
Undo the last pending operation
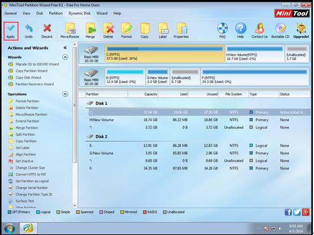click(x=29, y=31)
